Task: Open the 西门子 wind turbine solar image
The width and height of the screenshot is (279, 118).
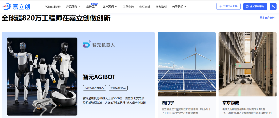Action: pyautogui.click(x=187, y=64)
